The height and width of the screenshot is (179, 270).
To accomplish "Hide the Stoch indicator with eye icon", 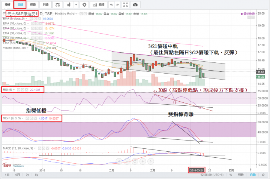I will pyautogui.click(x=27, y=118).
